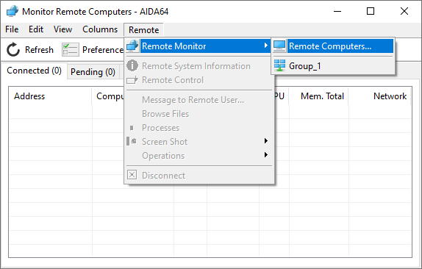Open the Columns menu
Viewport: 422px width, 269px height.
pos(100,29)
